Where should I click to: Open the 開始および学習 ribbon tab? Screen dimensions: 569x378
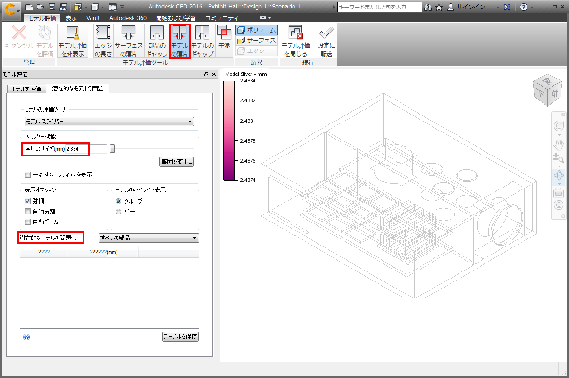coord(176,18)
